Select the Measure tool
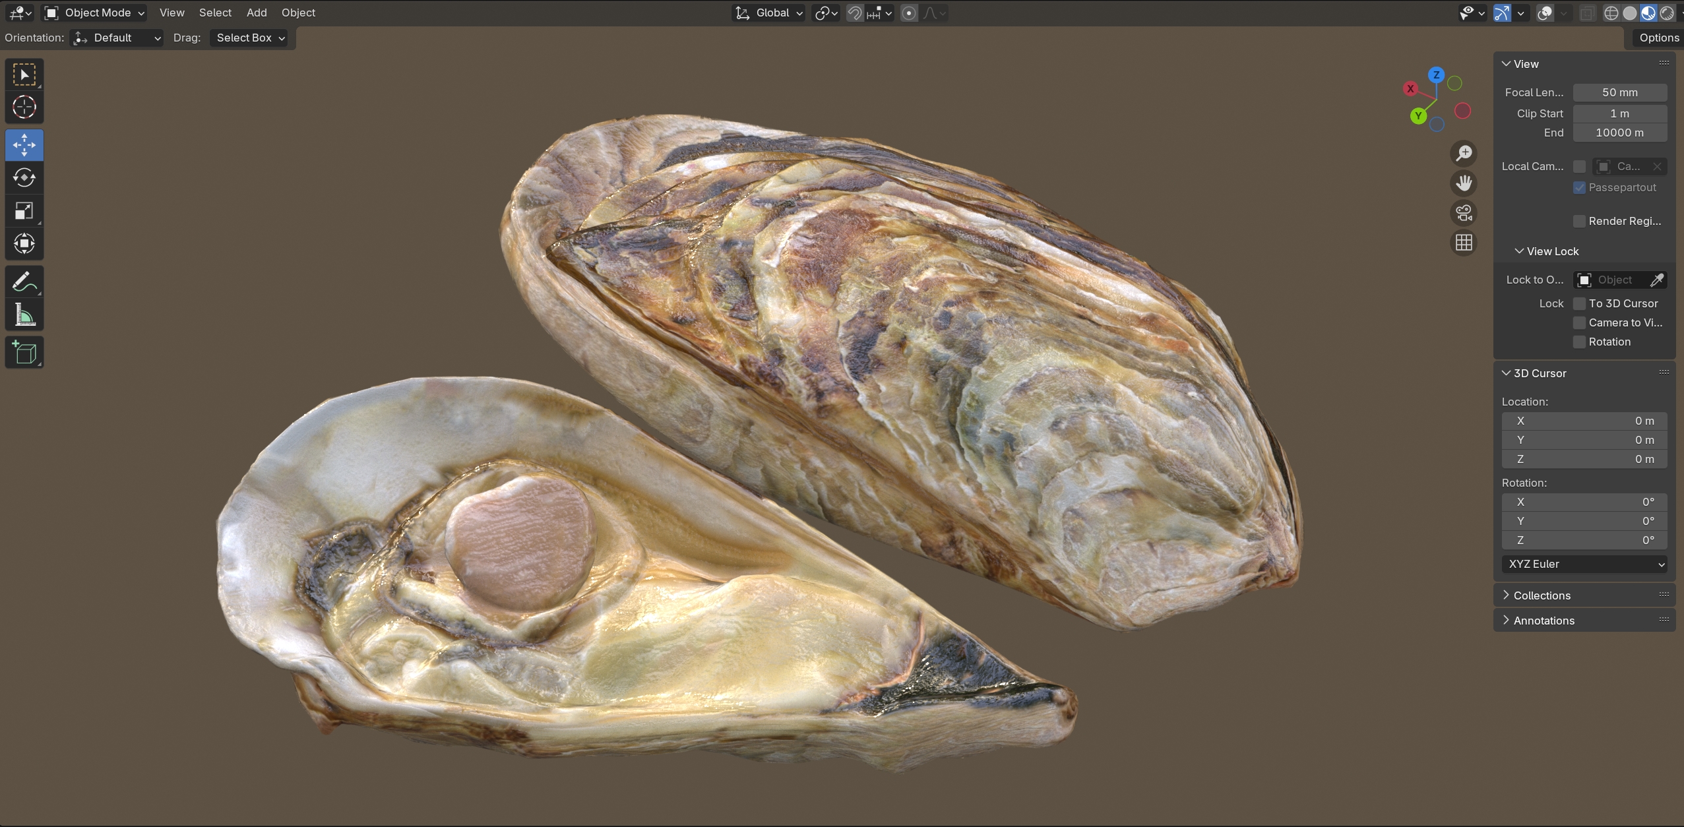This screenshot has width=1684, height=827. [x=24, y=315]
